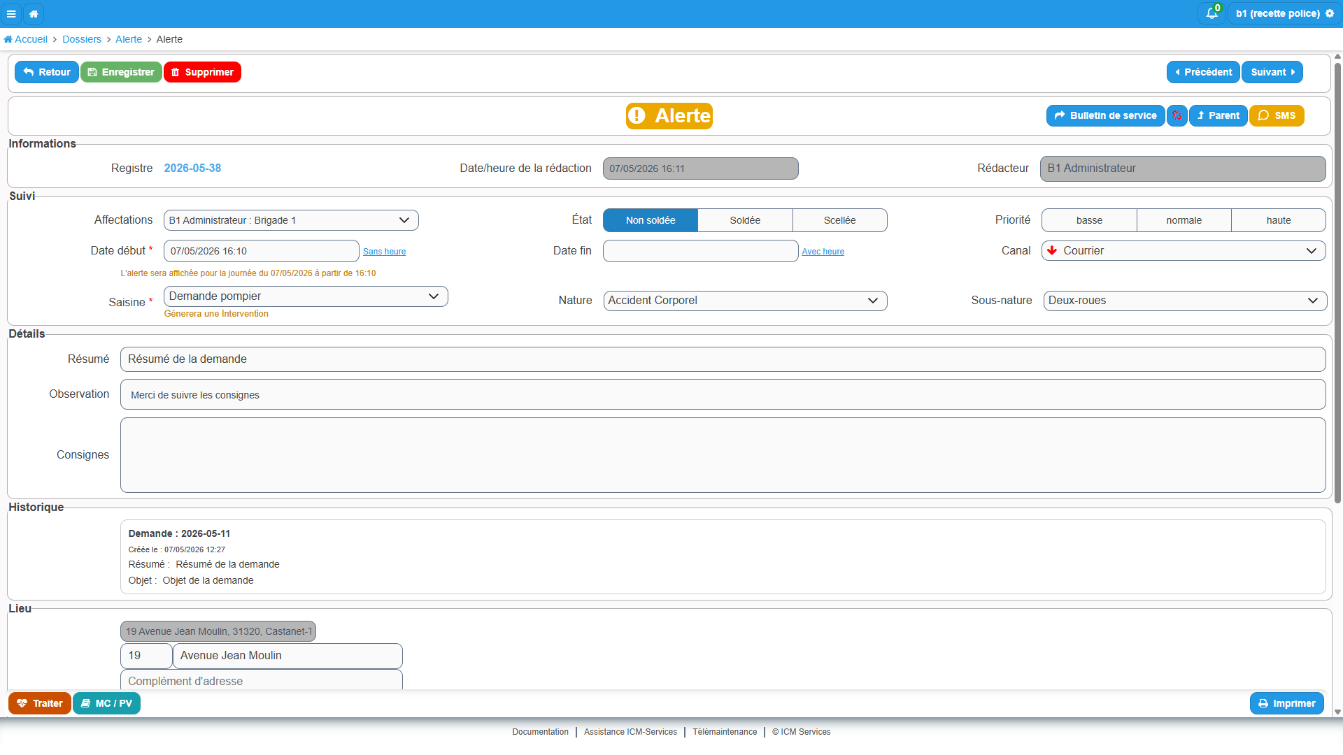The height and width of the screenshot is (755, 1343).
Task: Click the Observation text field
Action: (x=723, y=394)
